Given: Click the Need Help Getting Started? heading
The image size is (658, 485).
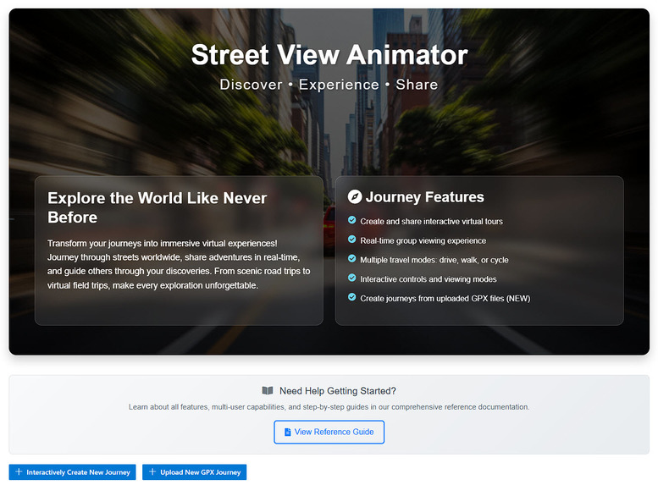Looking at the screenshot, I should pyautogui.click(x=338, y=391).
